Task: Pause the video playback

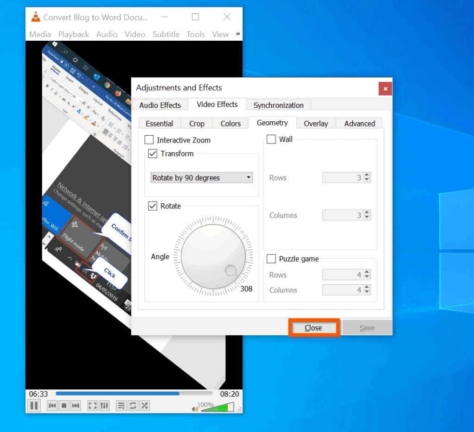Action: click(x=34, y=405)
